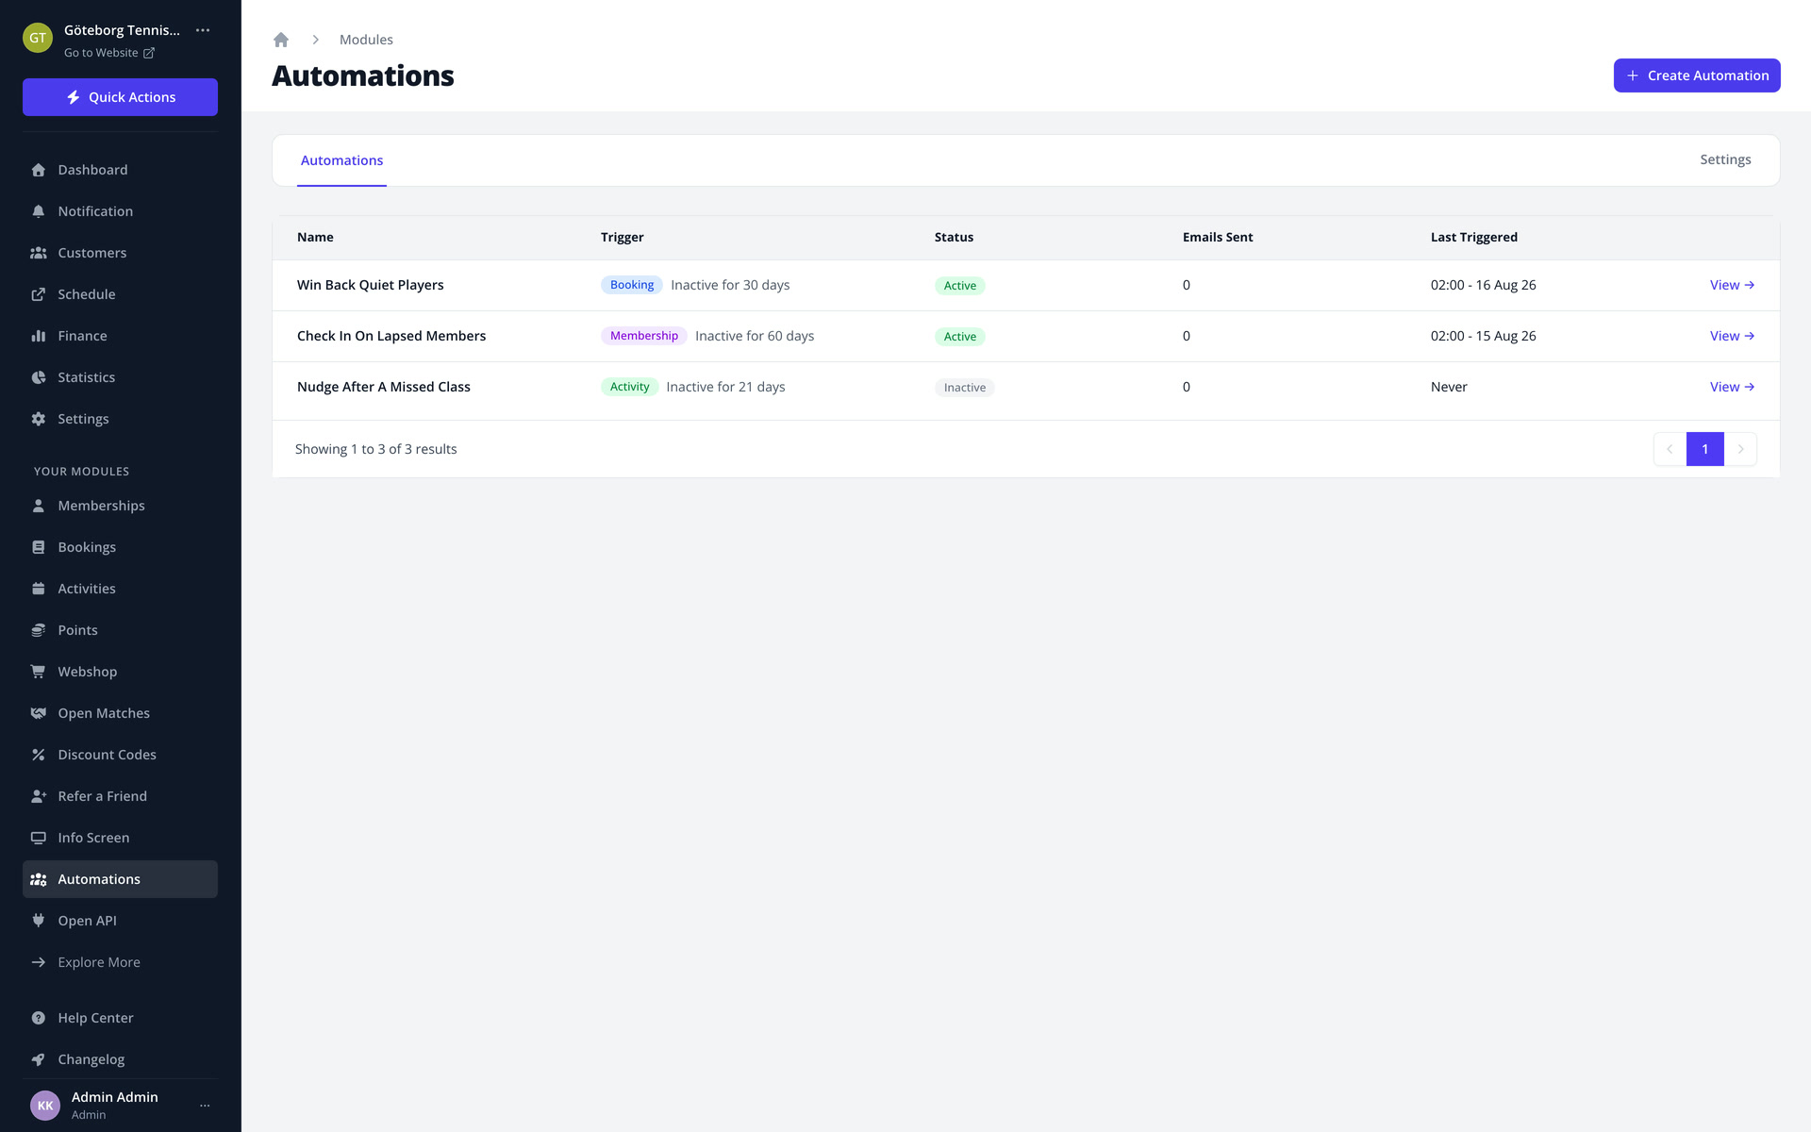Click the Membership trigger badge
The height and width of the screenshot is (1132, 1811).
click(644, 336)
